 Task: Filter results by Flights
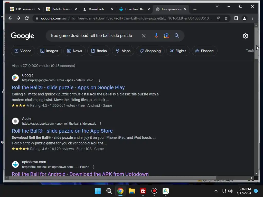click(x=178, y=51)
